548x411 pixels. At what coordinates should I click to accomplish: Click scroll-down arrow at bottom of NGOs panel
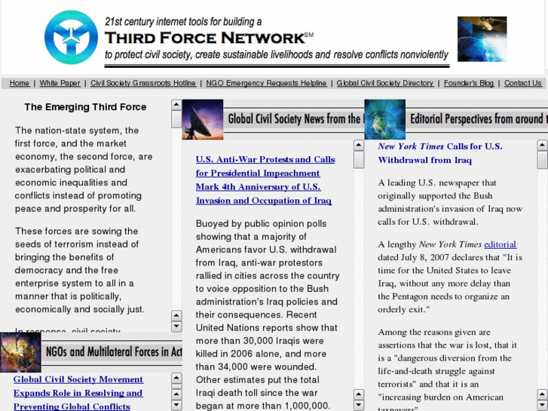176,406
